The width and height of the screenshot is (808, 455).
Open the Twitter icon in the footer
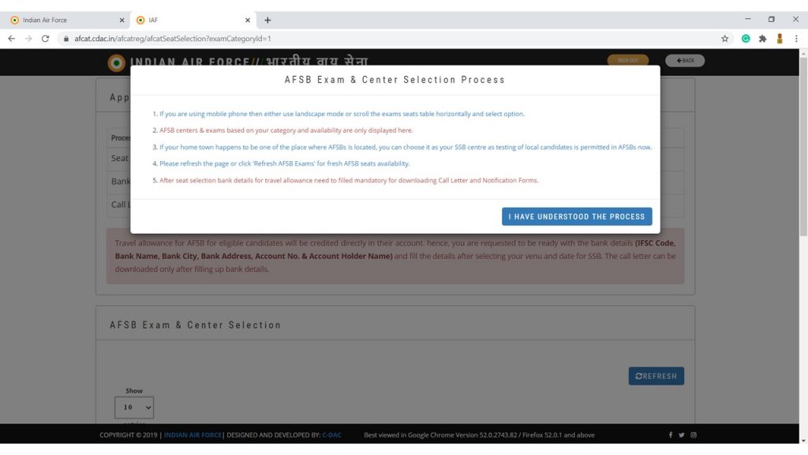(x=682, y=434)
